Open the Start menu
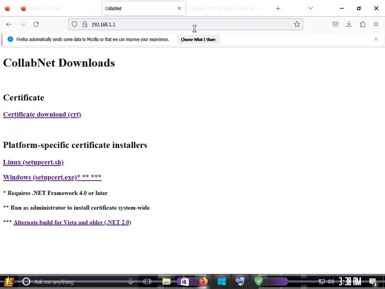Image resolution: width=385 pixels, height=289 pixels. 9,281
